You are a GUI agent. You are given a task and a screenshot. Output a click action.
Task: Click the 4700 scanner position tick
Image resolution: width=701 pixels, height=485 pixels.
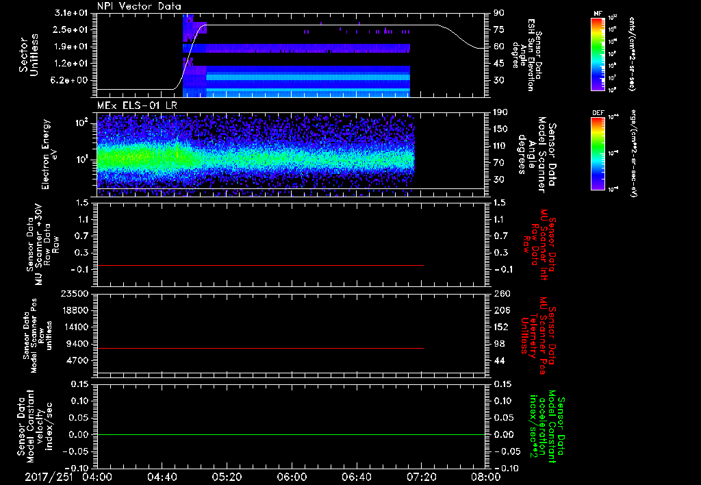click(77, 360)
